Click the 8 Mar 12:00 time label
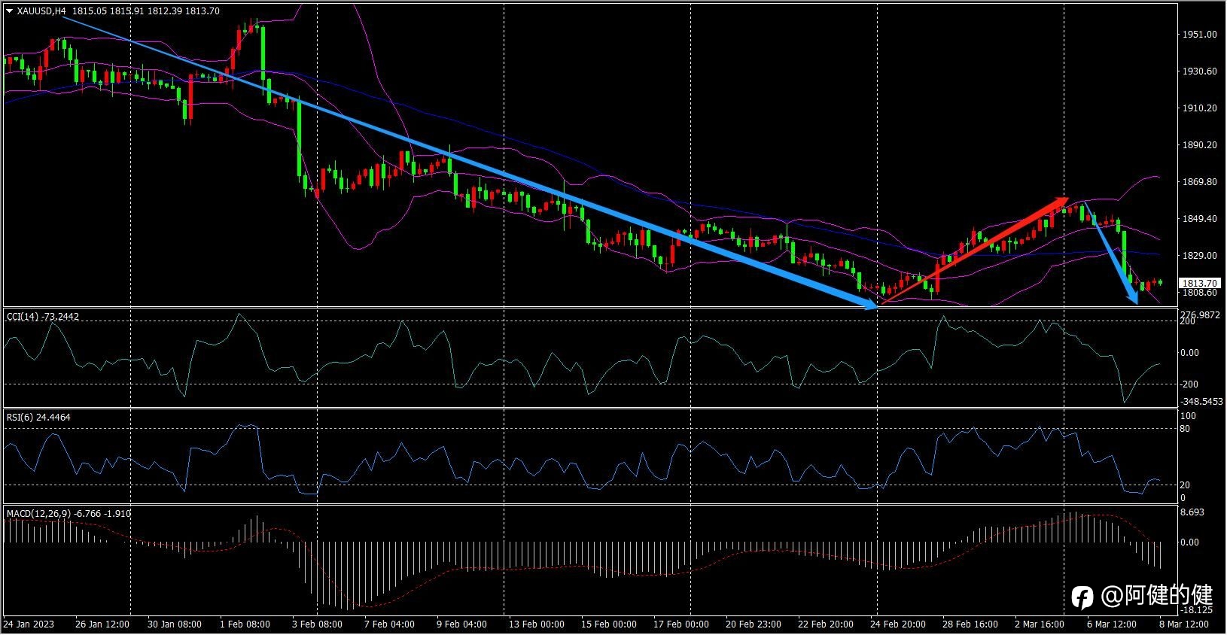Viewport: 1227px width, 635px height. [x=1184, y=624]
